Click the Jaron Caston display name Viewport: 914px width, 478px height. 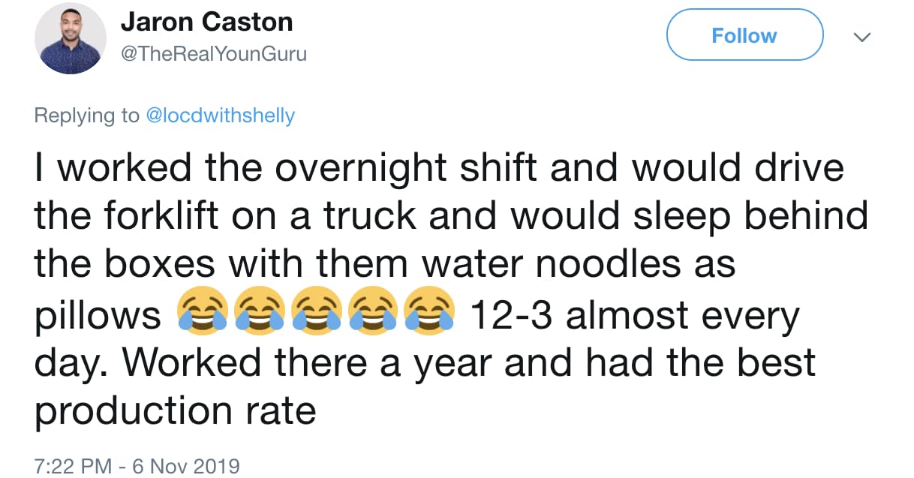click(206, 23)
